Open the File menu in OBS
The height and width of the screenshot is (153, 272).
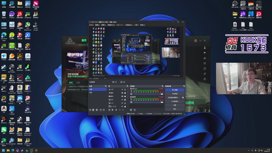point(91,25)
